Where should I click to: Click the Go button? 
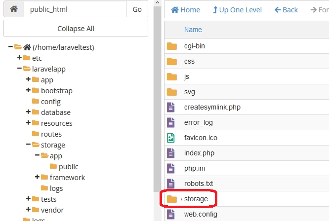pos(137,9)
